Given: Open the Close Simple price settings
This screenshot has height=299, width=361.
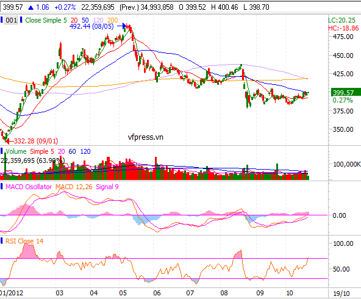Looking at the screenshot, I should [x=46, y=20].
